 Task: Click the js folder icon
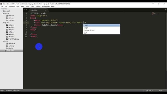(x=5, y=41)
